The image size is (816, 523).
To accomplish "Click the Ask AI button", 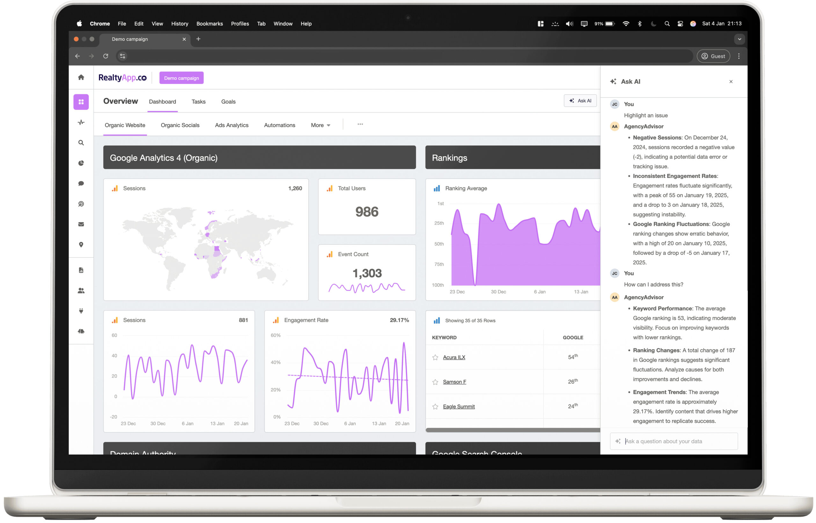I will (x=580, y=101).
